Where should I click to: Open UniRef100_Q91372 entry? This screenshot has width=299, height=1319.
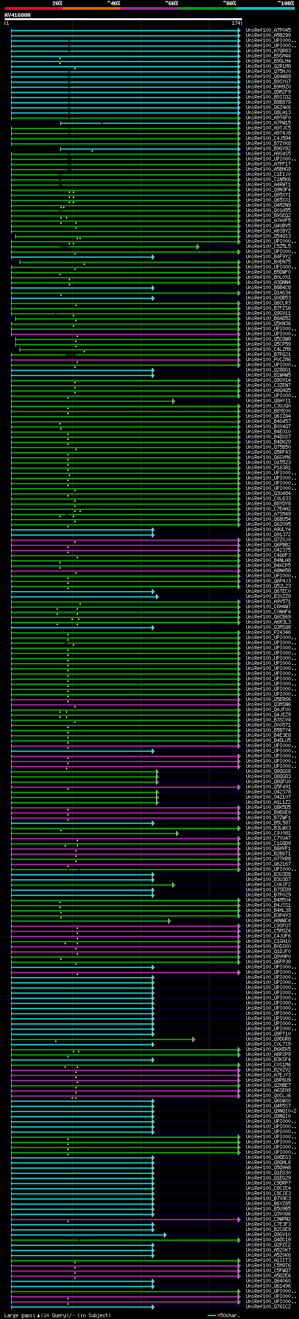[x=268, y=534]
